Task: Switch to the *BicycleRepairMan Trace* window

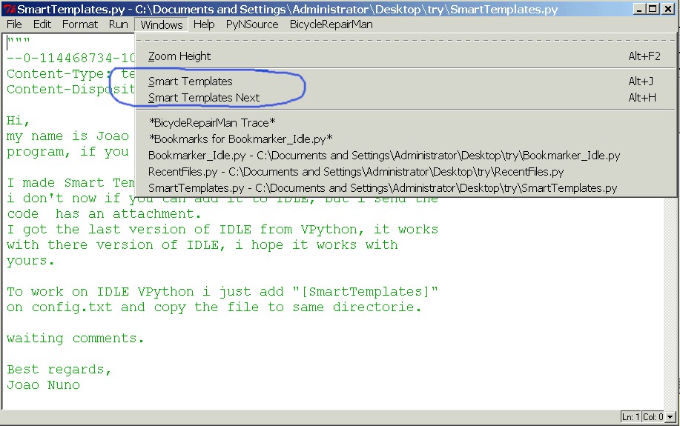Action: tap(212, 123)
